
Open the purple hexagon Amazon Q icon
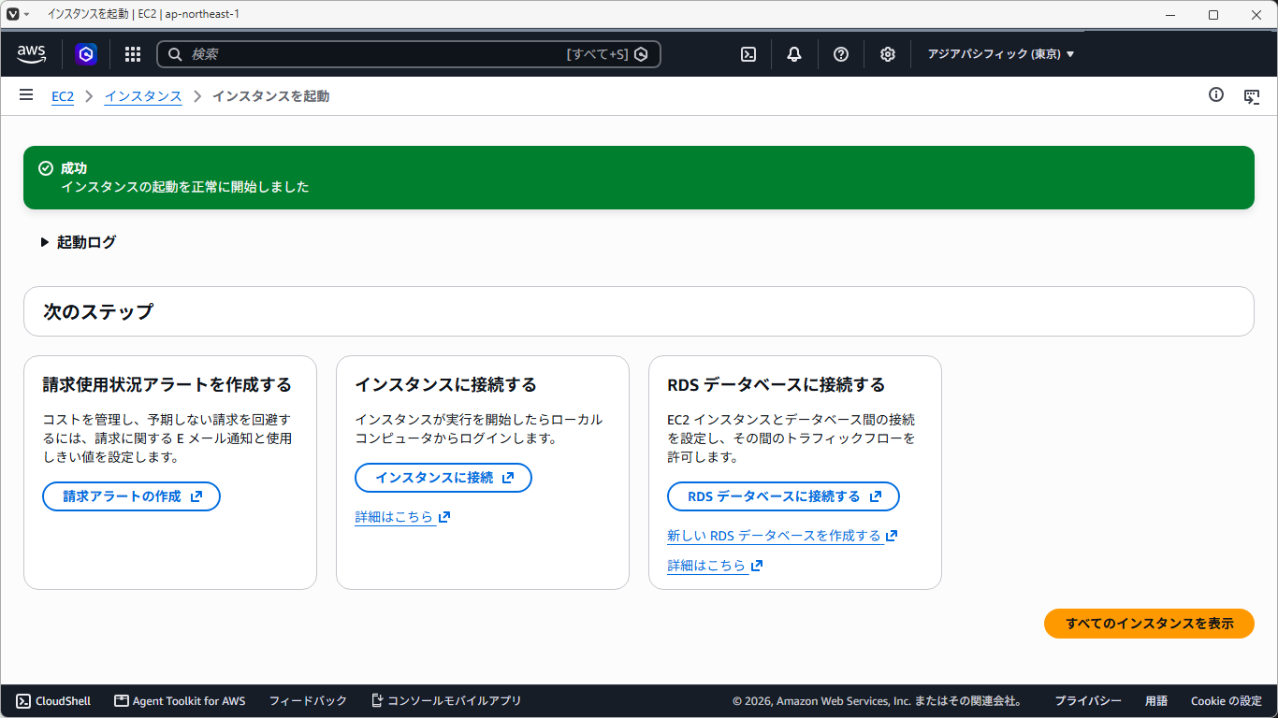86,54
